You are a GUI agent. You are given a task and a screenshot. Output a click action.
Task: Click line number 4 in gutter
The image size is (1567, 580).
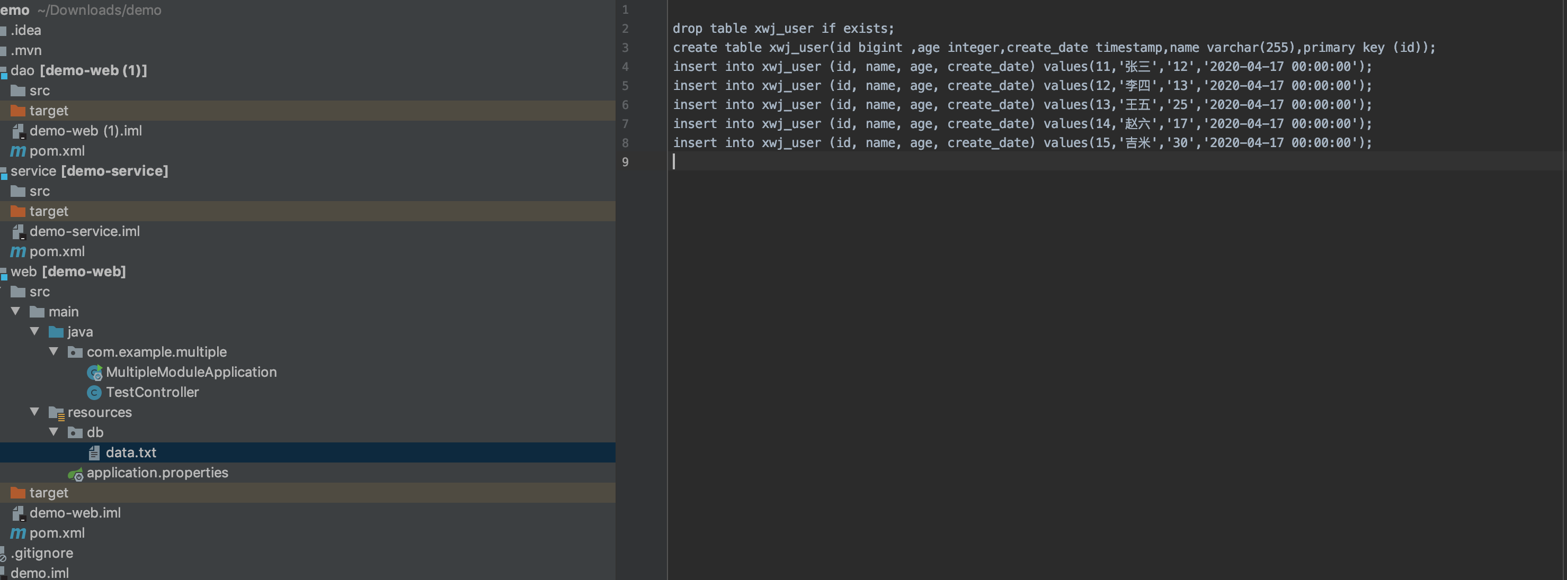625,67
